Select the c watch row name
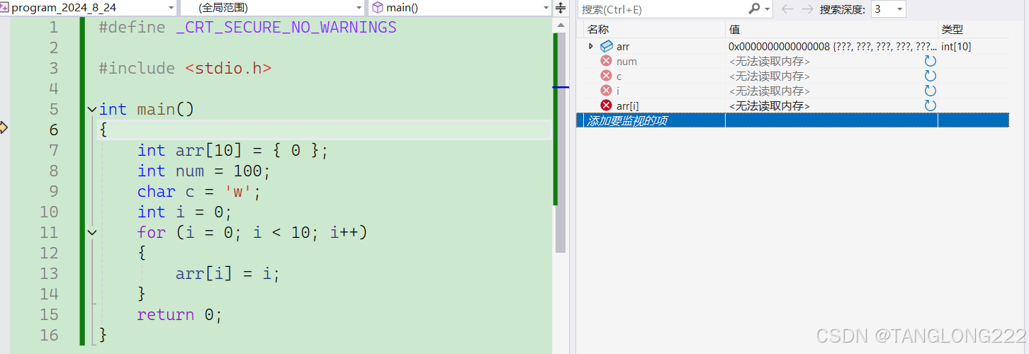The height and width of the screenshot is (354, 1029). pyautogui.click(x=619, y=76)
